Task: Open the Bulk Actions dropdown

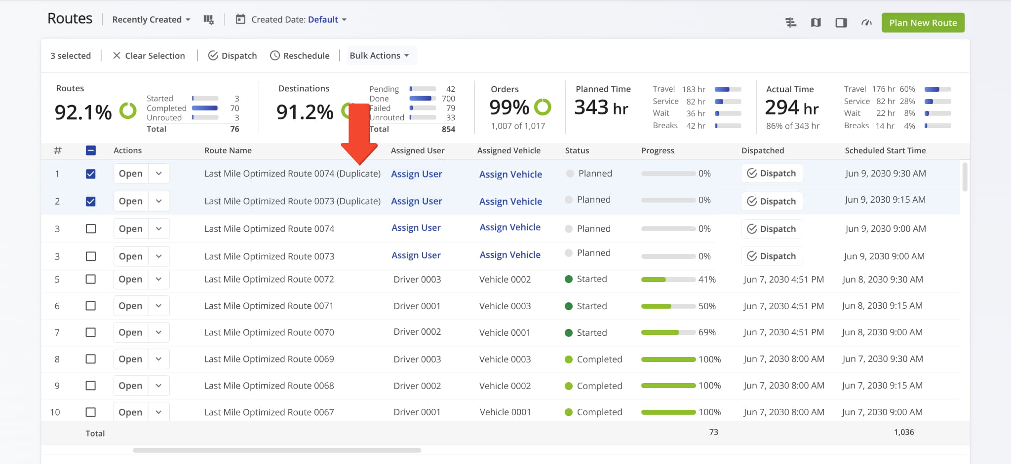Action: click(x=379, y=56)
